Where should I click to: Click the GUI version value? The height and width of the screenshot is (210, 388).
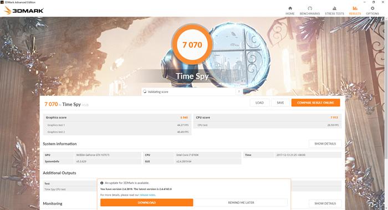(x=183, y=161)
